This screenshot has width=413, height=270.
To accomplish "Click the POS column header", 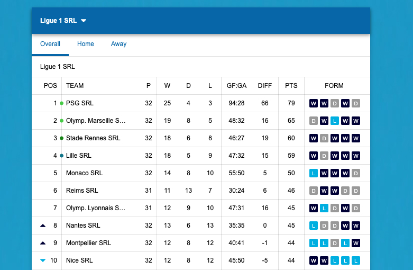I will 50,86.
